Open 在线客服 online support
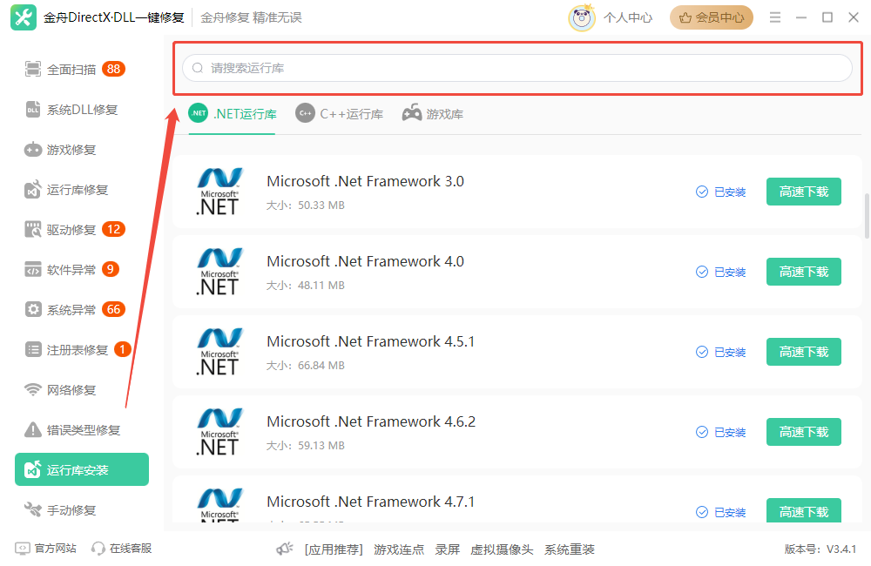Image resolution: width=871 pixels, height=566 pixels. coord(122,549)
